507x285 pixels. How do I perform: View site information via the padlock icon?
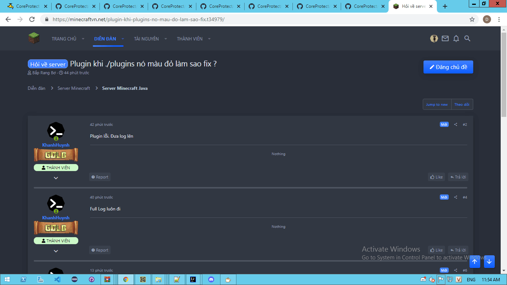tap(47, 19)
